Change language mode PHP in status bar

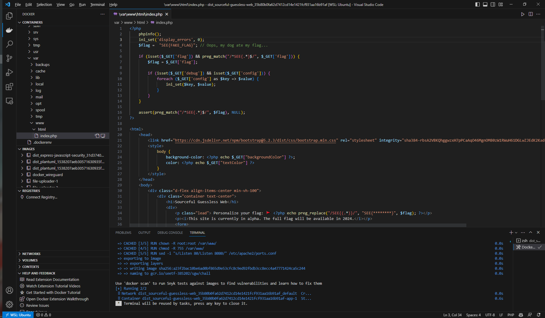point(511,315)
